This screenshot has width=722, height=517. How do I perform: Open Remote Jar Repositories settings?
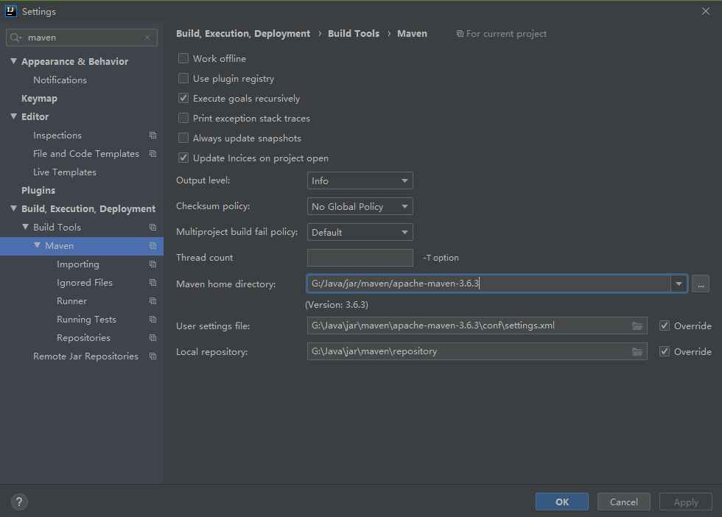(x=85, y=356)
